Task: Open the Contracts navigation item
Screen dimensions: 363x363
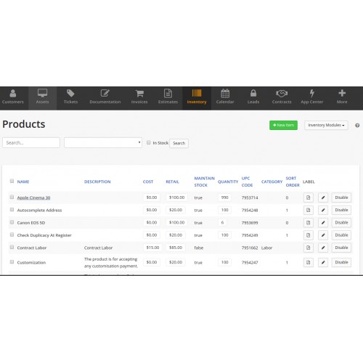Action: click(282, 97)
